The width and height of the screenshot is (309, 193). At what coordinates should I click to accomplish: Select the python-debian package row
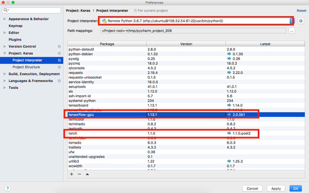186,54
